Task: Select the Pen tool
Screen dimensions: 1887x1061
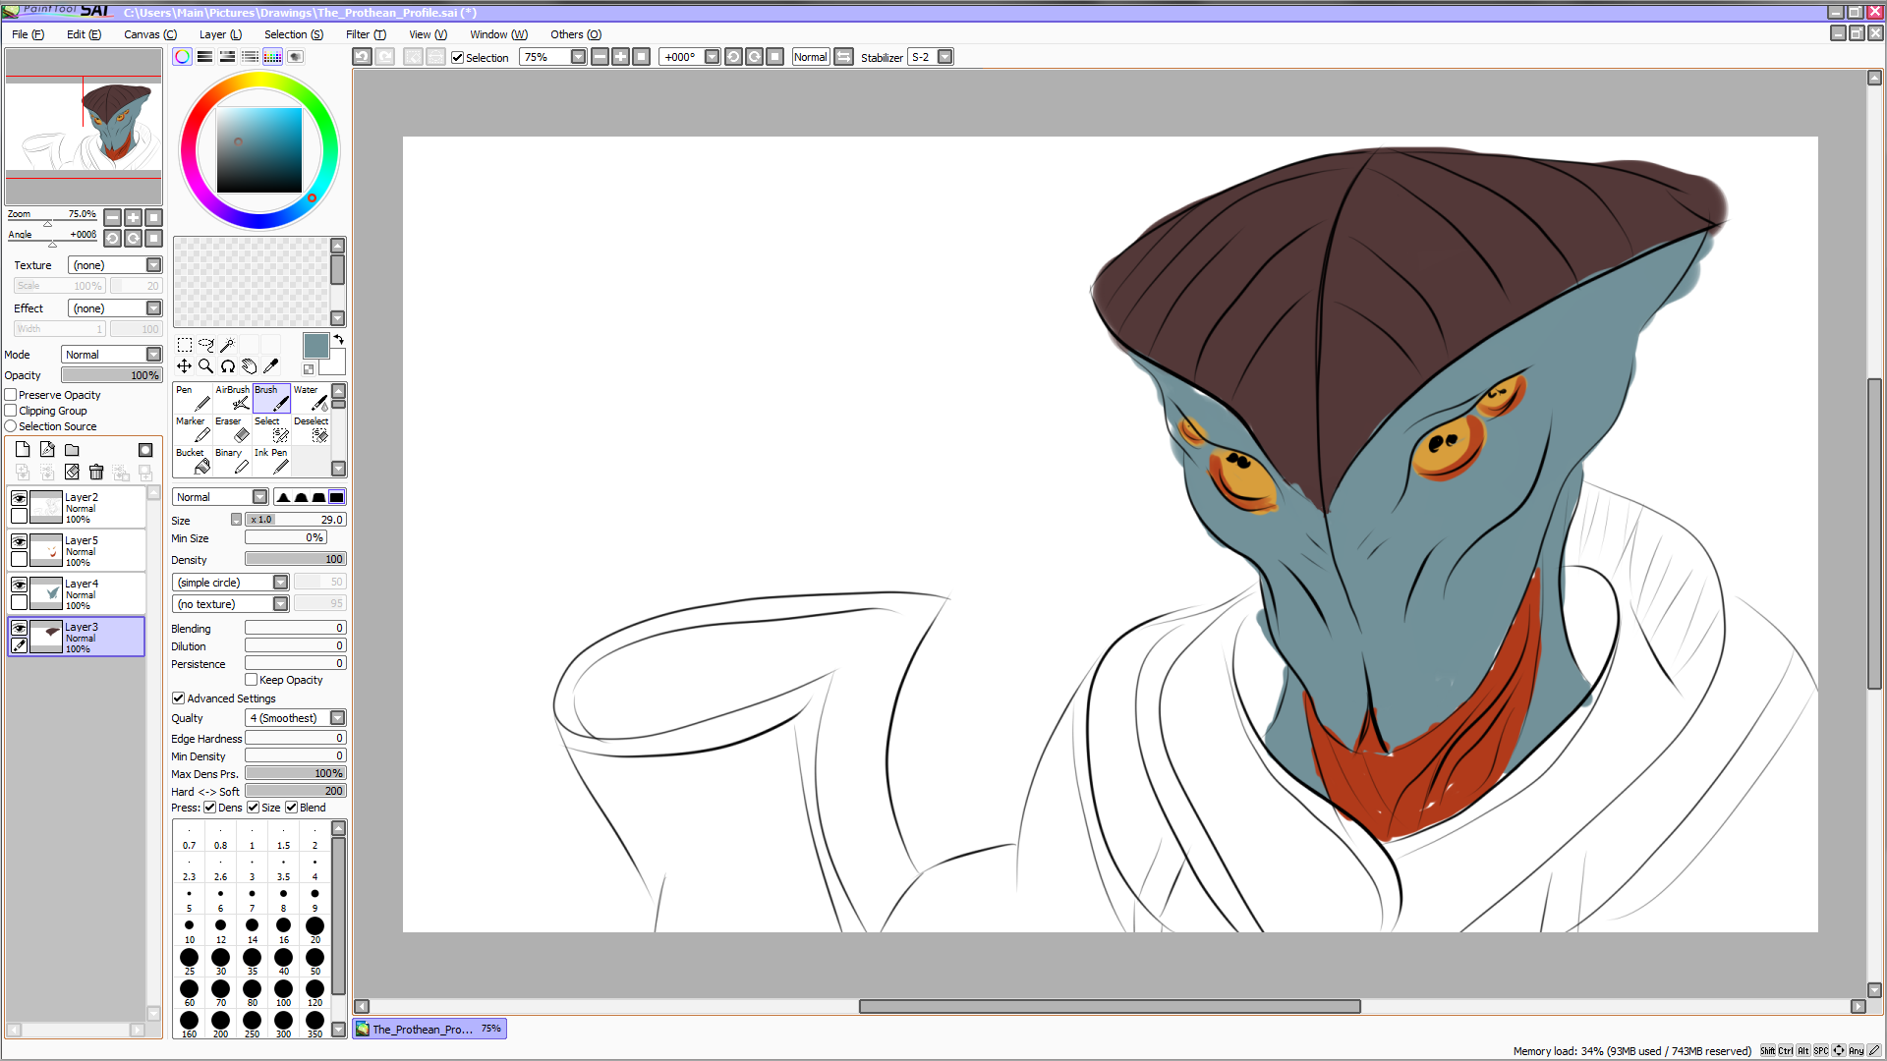Action: pyautogui.click(x=193, y=398)
